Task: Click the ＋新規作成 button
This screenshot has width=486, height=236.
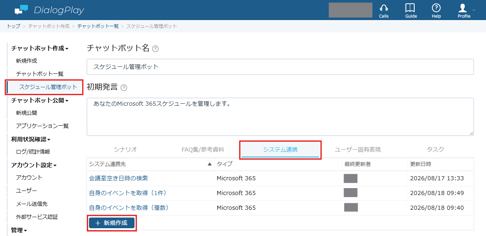Action: coord(112,223)
